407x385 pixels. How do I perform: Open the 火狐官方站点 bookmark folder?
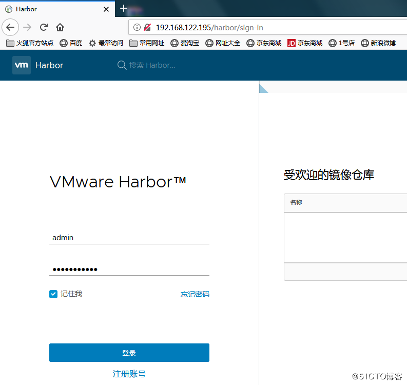point(30,43)
